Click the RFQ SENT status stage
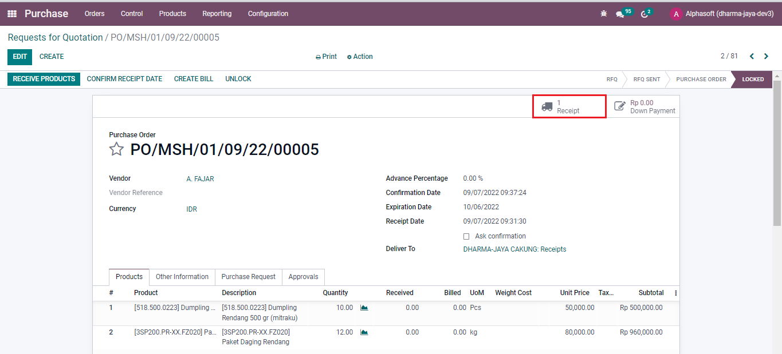 click(646, 79)
